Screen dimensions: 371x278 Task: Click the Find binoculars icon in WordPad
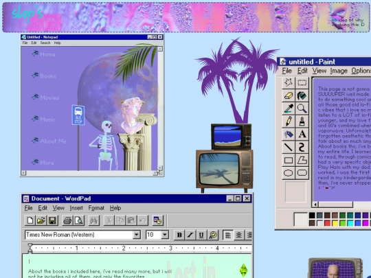click(93, 220)
